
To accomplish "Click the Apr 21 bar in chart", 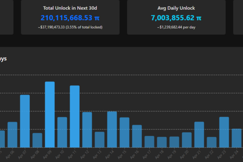I will click(199, 134).
